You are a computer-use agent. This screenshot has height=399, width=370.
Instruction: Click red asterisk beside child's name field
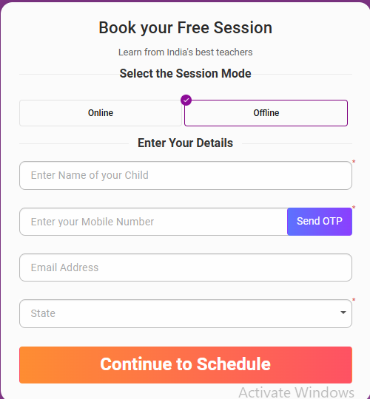354,162
